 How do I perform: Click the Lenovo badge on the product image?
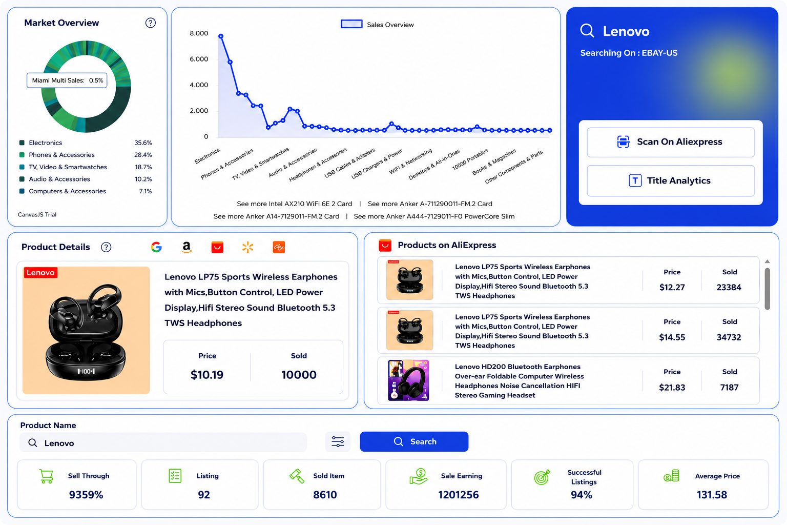pos(40,273)
